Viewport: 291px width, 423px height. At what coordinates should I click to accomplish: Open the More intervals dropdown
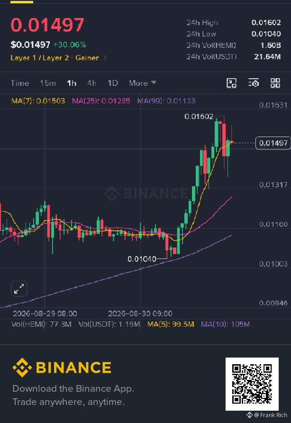pos(142,83)
